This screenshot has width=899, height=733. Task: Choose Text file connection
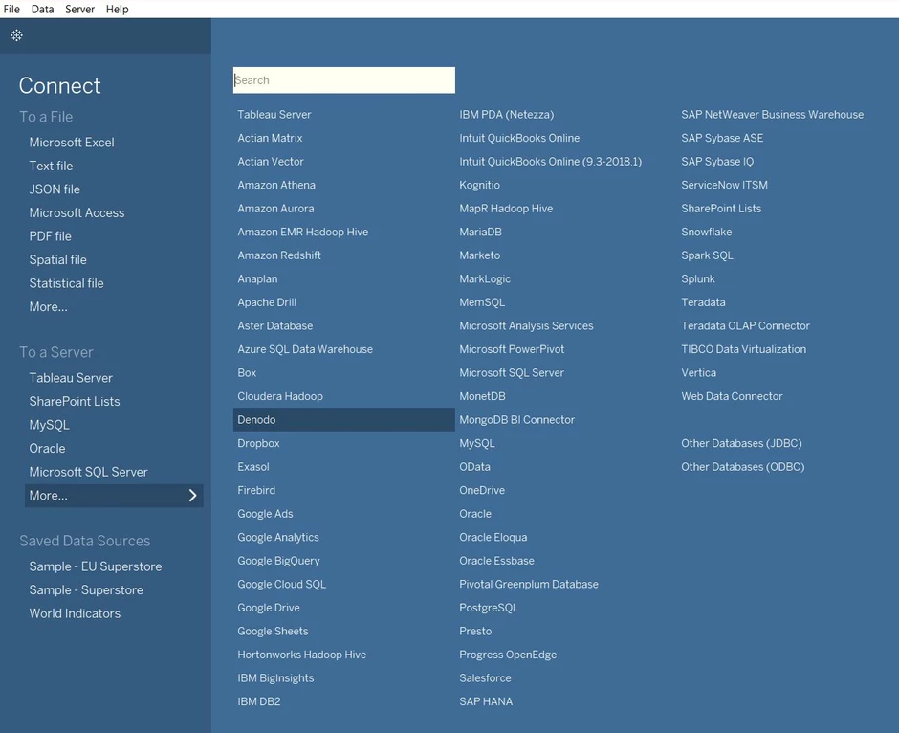tap(51, 166)
